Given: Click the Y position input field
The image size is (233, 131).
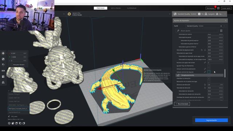Looking at the screenshot, I should (19, 57).
